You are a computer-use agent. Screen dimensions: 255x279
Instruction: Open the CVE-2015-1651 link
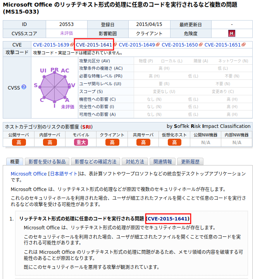tap(222, 45)
